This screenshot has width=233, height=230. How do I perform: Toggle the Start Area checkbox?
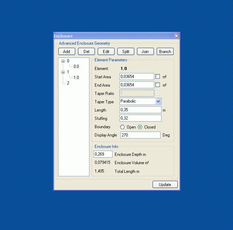click(157, 77)
